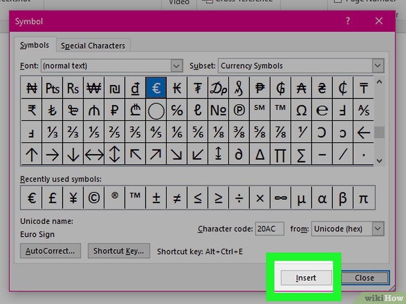Pick the beta symbol in recently used
The height and width of the screenshot is (304, 406).
(343, 198)
